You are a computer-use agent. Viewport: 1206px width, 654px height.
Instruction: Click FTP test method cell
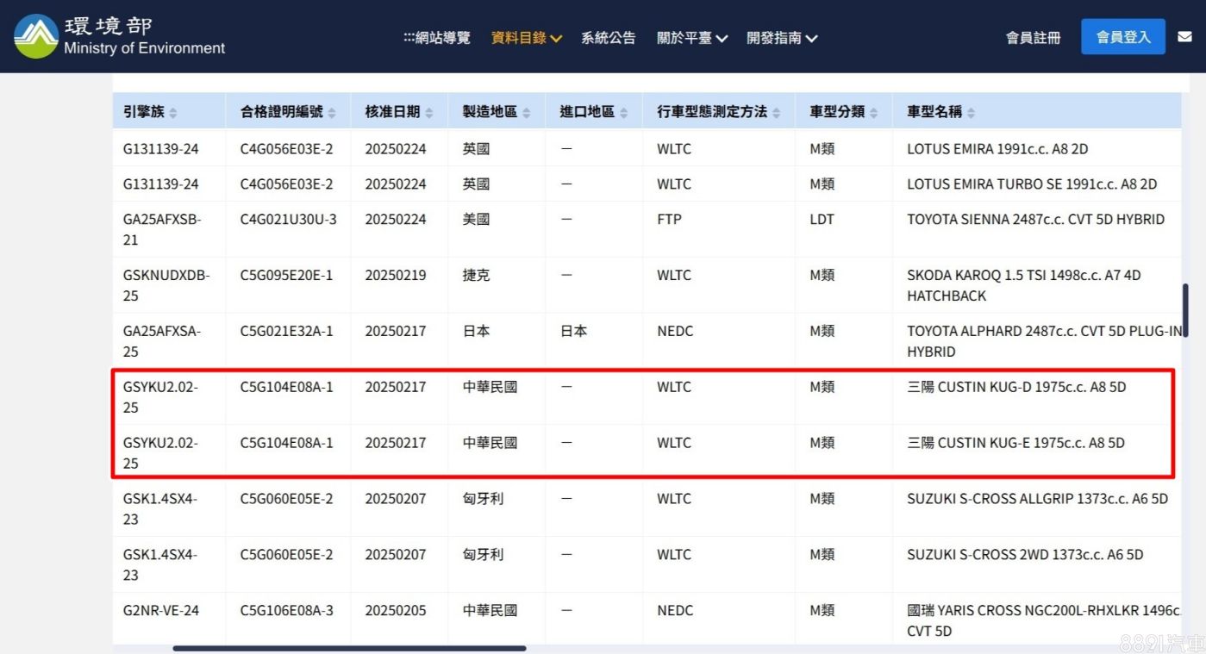(x=669, y=220)
